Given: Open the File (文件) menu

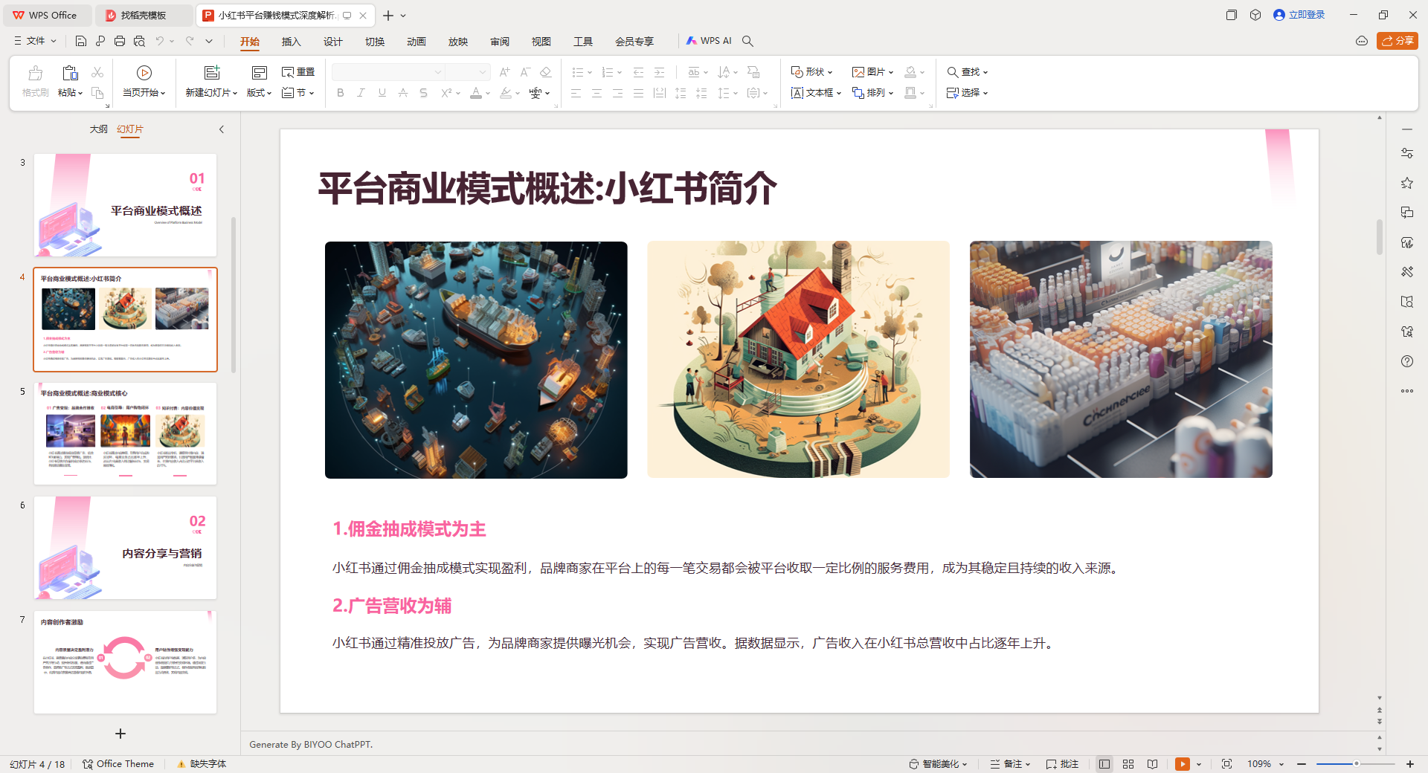Looking at the screenshot, I should point(35,41).
